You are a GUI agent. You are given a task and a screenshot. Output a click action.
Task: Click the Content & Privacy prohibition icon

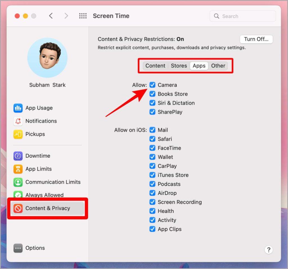18,208
